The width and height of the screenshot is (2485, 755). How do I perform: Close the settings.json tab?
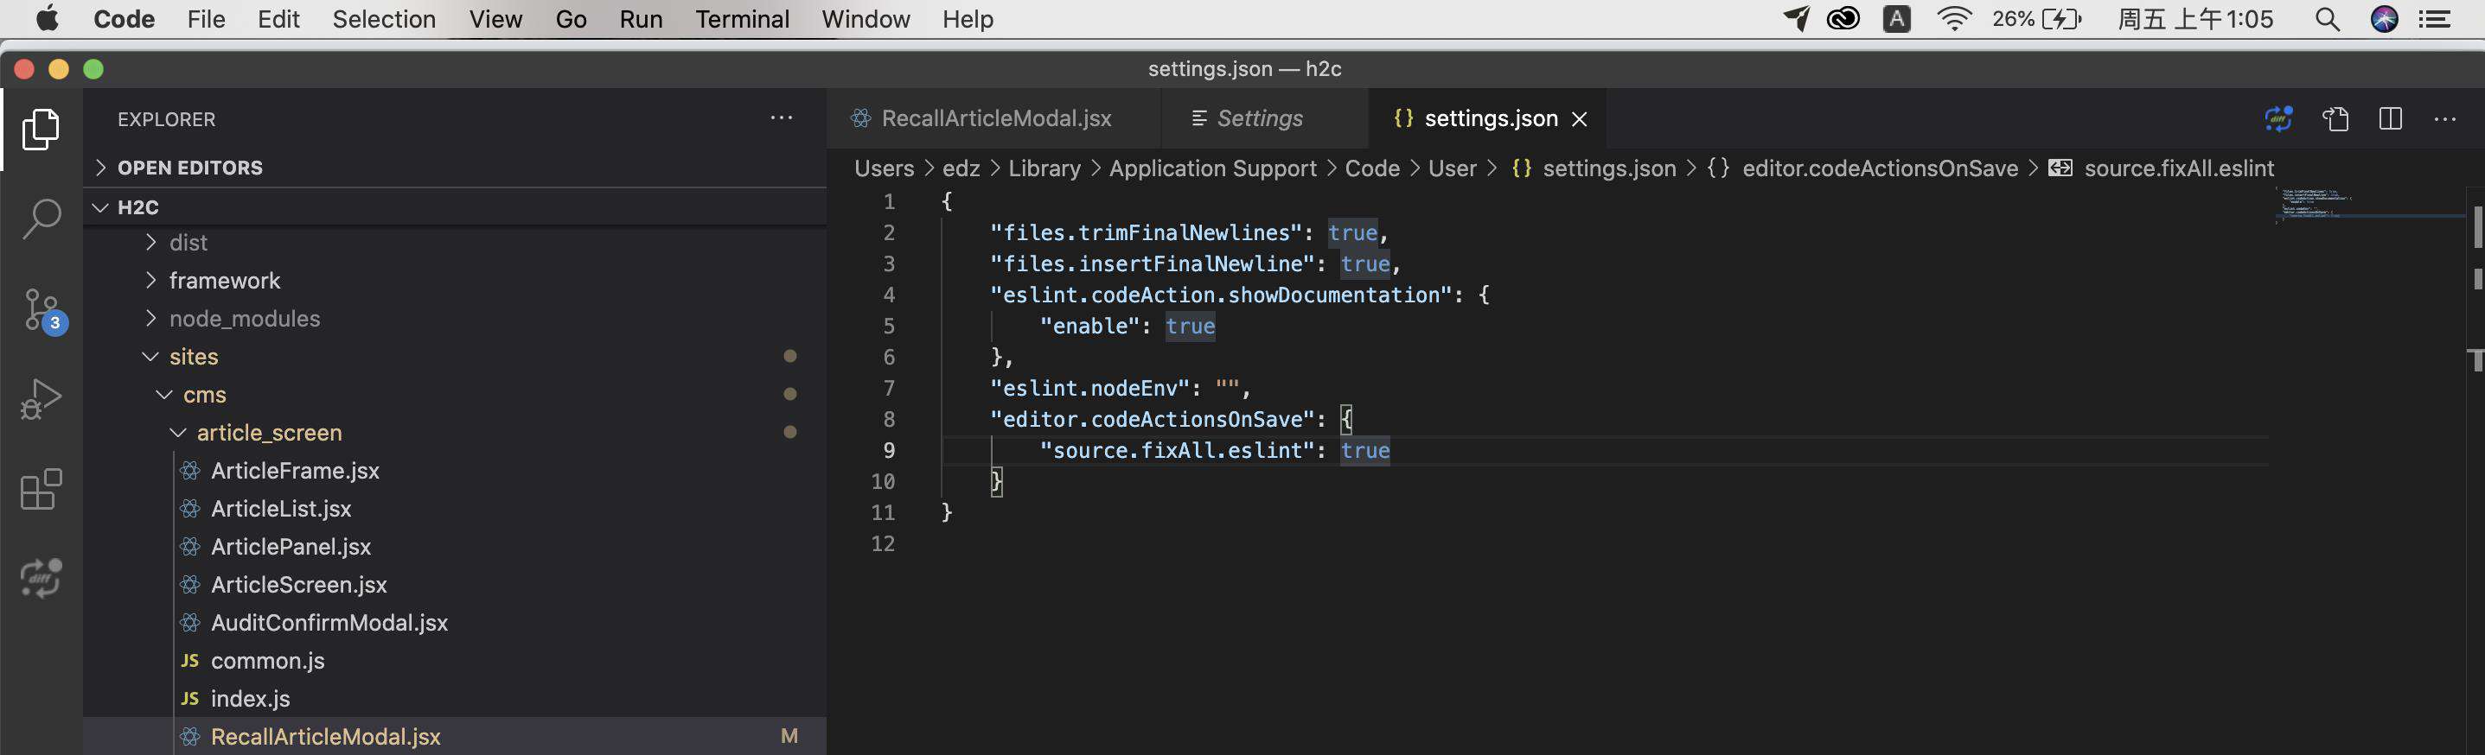(x=1579, y=118)
